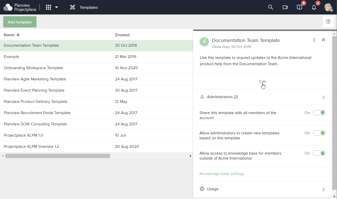Viewport: 337px width, 199px height.
Task: Click the Administrators person icon
Action: click(202, 97)
